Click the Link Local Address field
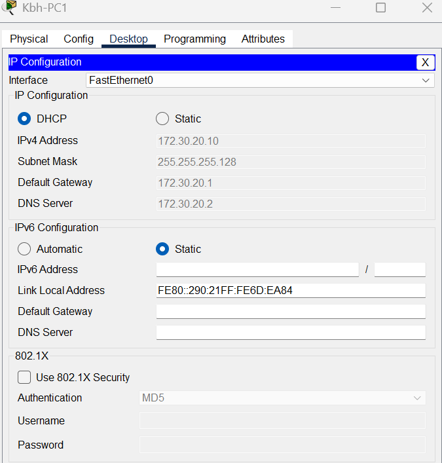This screenshot has height=463, width=442. [291, 291]
